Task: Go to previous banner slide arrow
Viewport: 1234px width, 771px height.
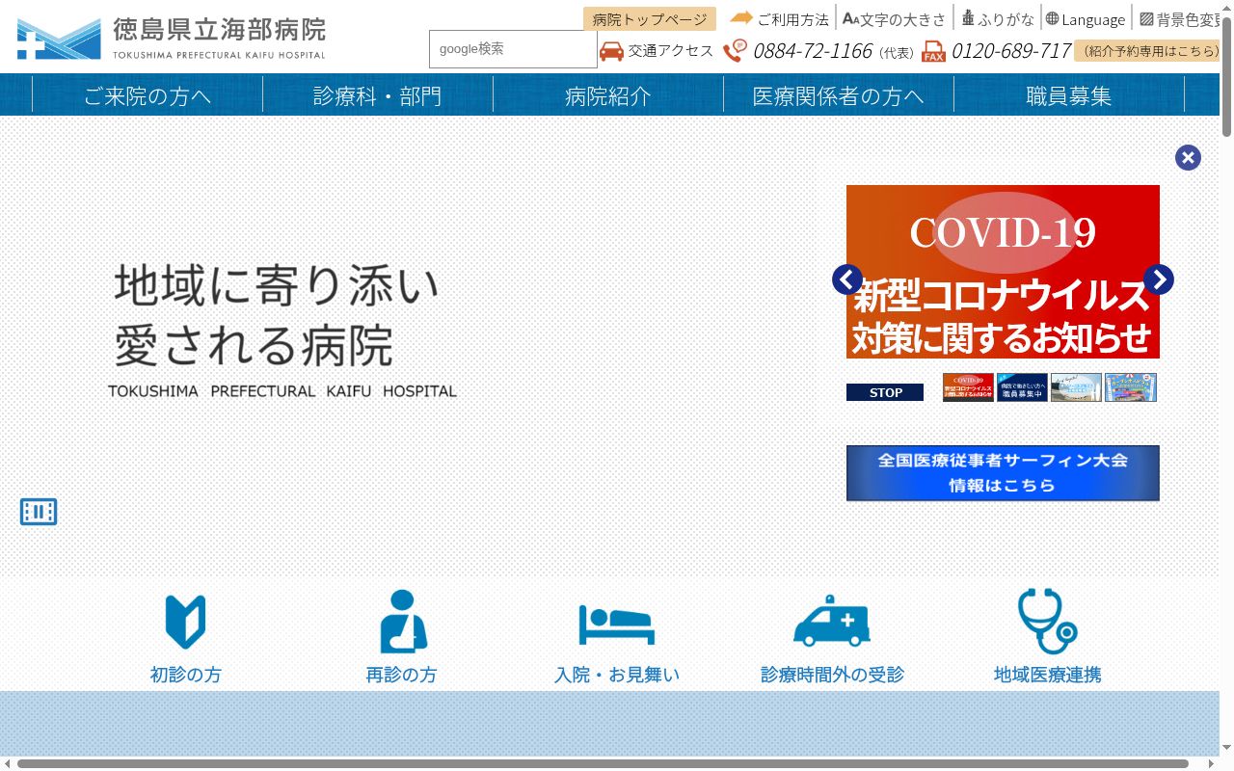Action: click(x=847, y=279)
